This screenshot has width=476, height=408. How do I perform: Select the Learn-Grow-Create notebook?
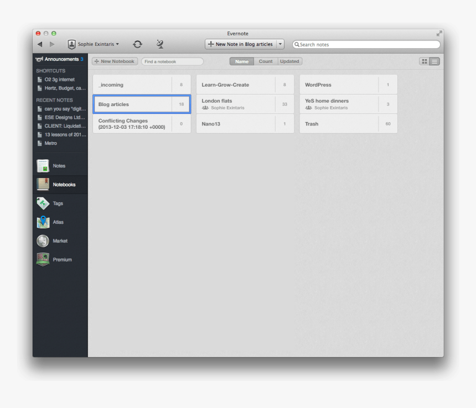coord(245,85)
